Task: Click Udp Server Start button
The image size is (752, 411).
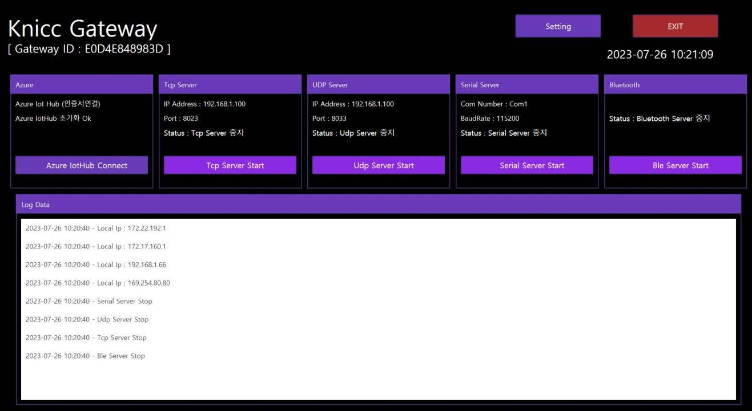Action: 379,165
